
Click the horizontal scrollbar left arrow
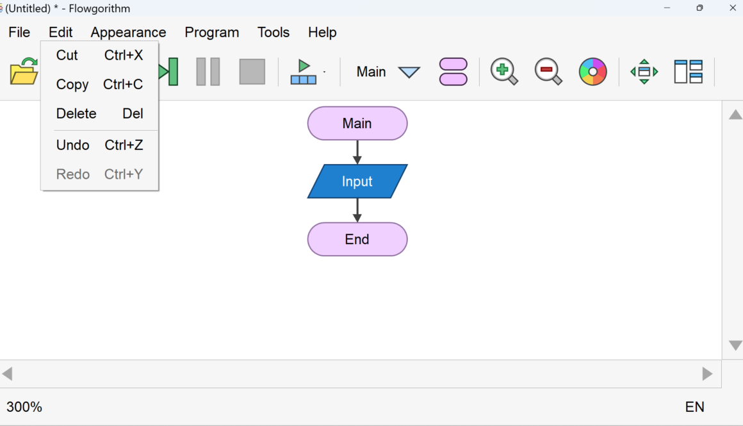tap(7, 374)
